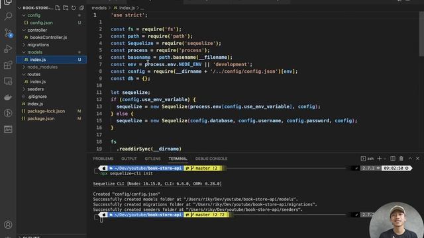Click 'readdirSync' on line 19
The height and width of the screenshot is (238, 424).
click(135, 149)
